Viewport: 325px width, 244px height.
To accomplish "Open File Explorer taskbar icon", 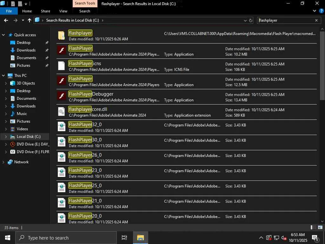I will click(140, 238).
